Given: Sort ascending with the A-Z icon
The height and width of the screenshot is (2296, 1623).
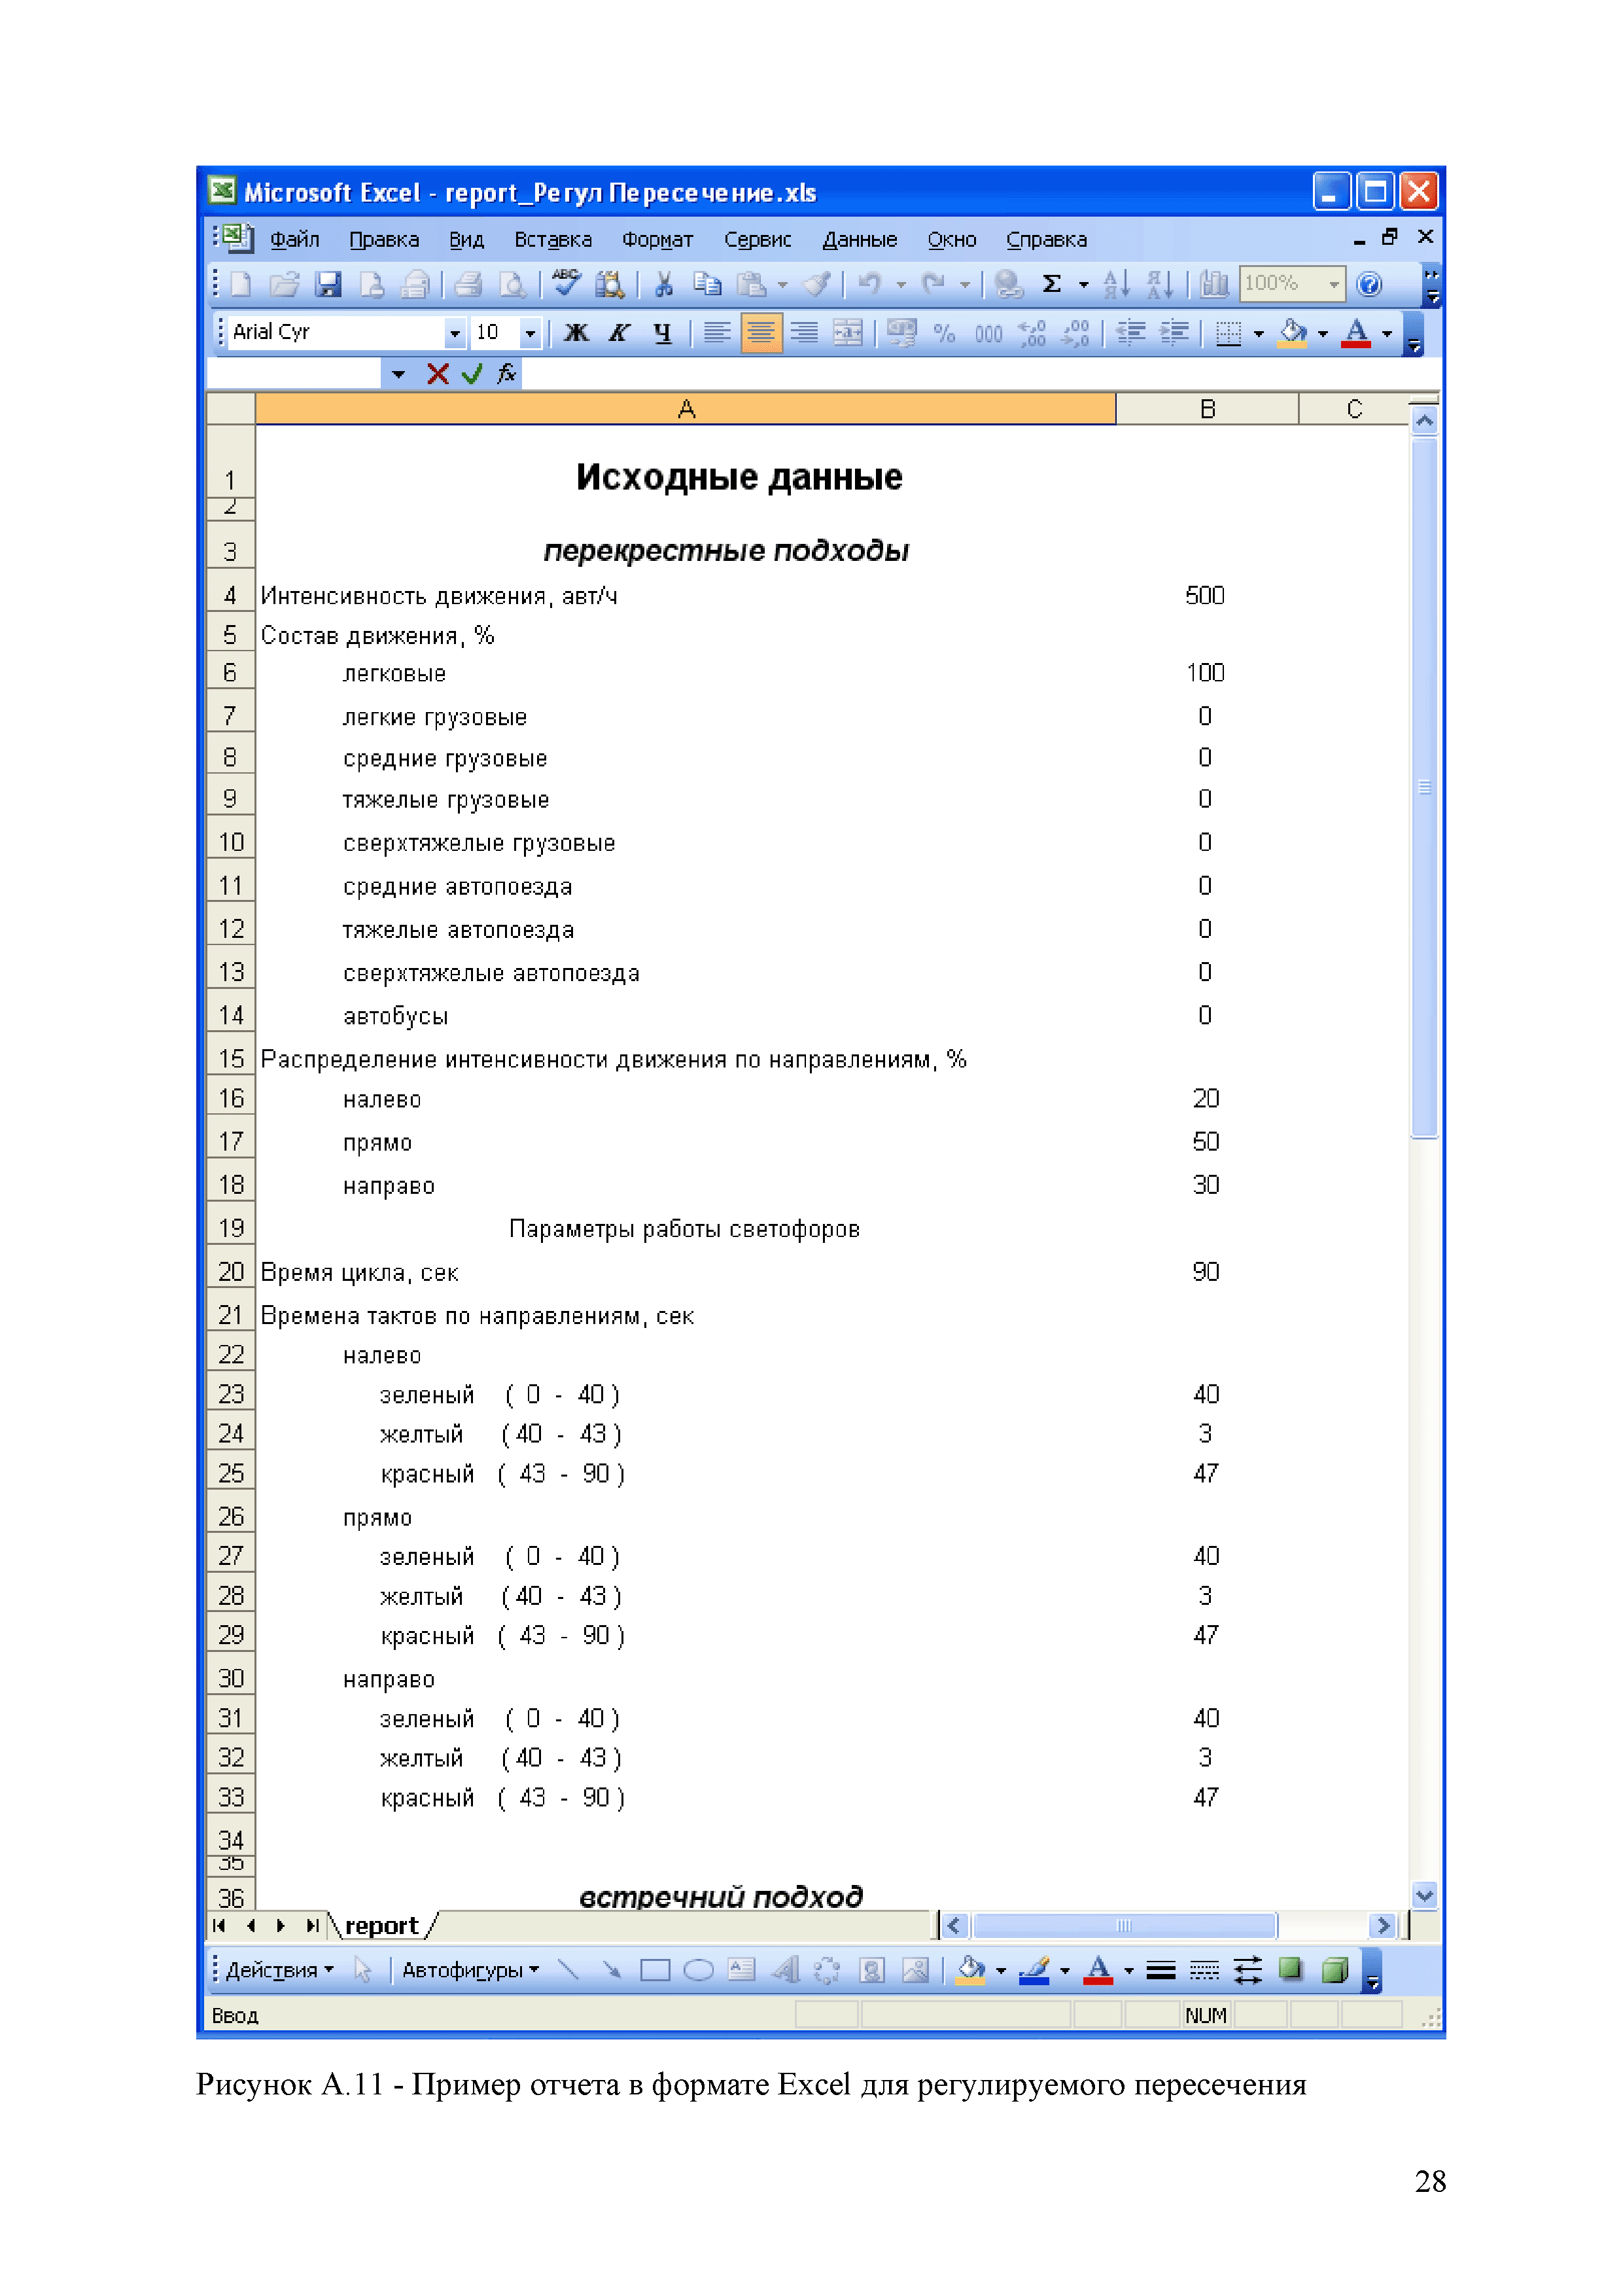Looking at the screenshot, I should tap(1116, 285).
